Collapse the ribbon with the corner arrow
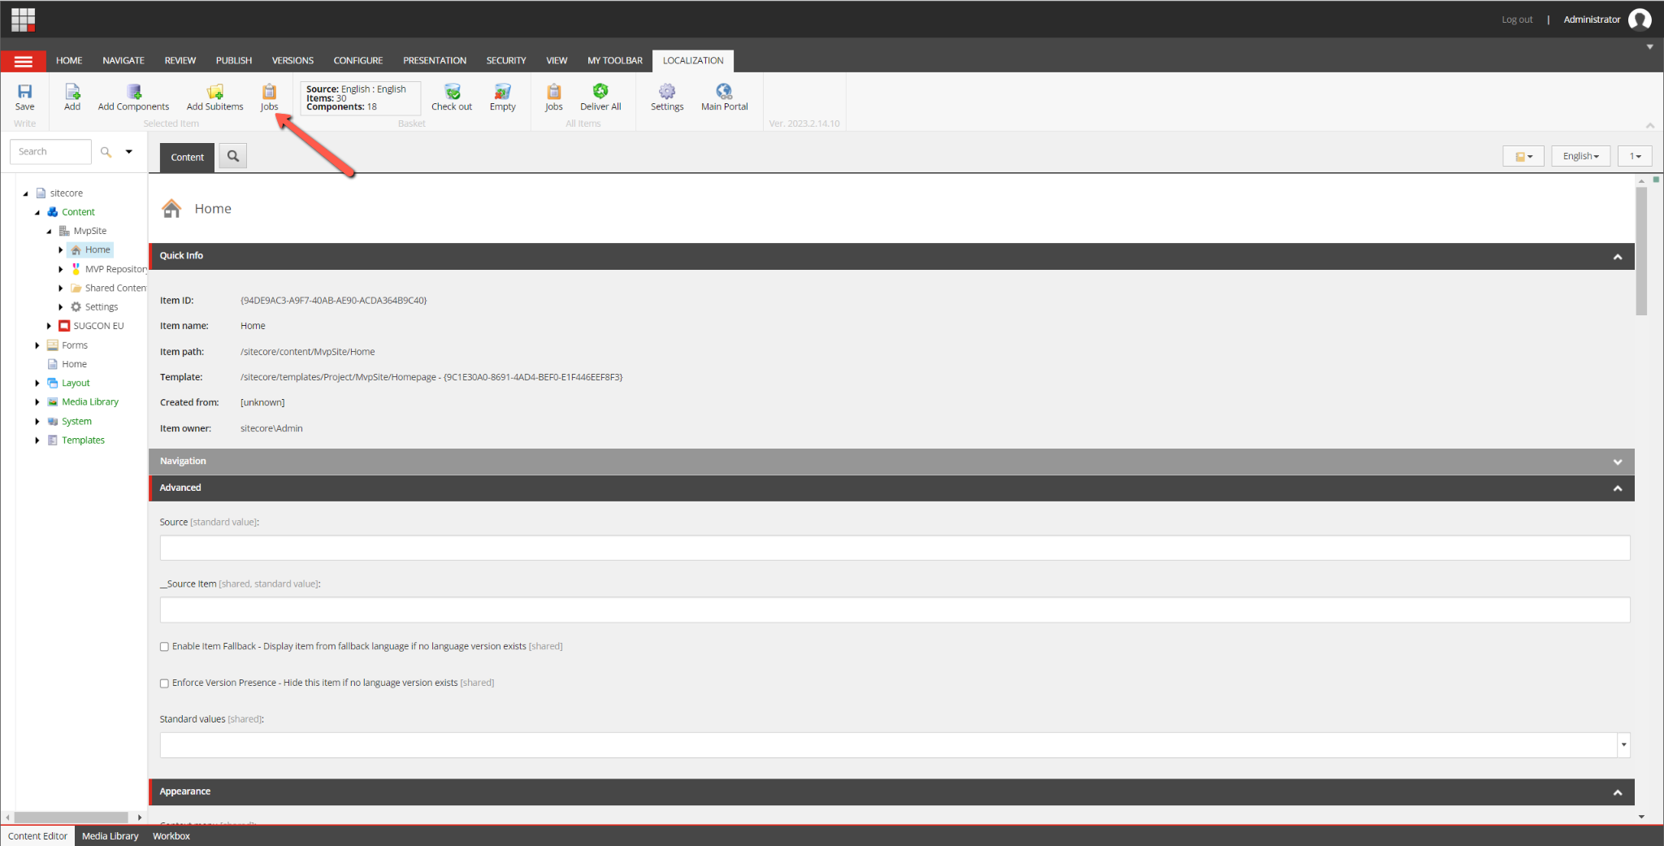 pos(1650,125)
